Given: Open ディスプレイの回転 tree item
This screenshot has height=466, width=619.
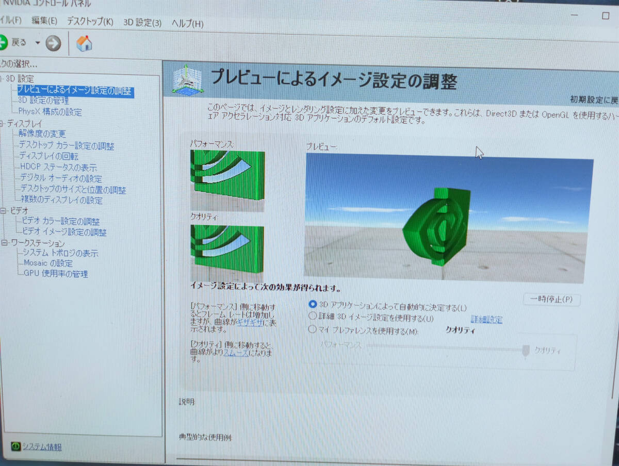Looking at the screenshot, I should (49, 156).
